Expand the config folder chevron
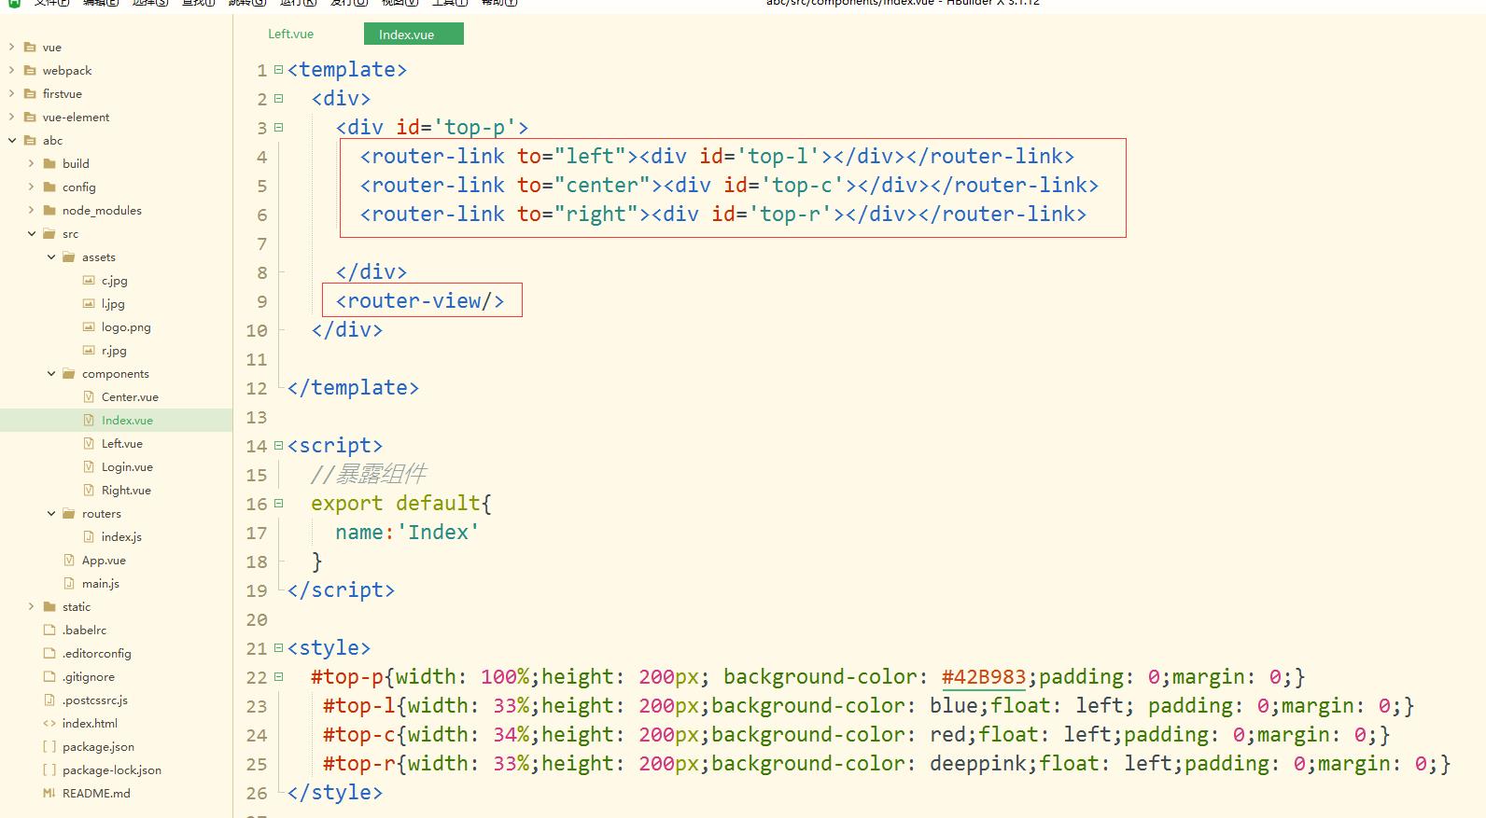1486x818 pixels. [31, 187]
